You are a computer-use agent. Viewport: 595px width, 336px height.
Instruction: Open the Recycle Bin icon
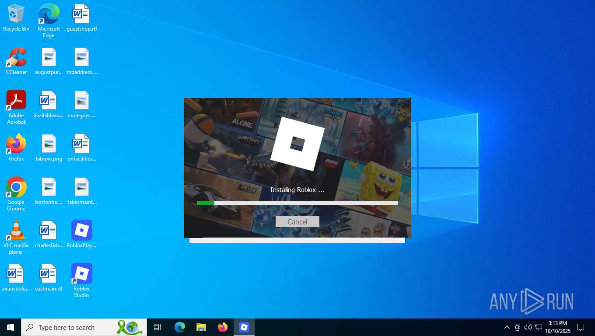pos(16,18)
